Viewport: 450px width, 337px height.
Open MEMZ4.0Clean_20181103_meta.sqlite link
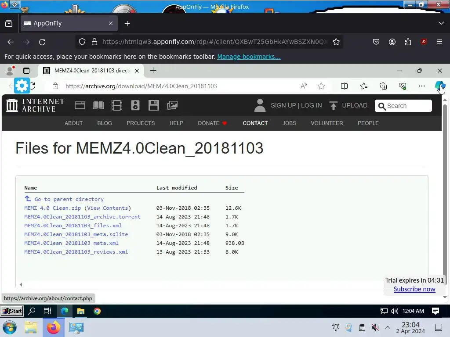(x=76, y=234)
